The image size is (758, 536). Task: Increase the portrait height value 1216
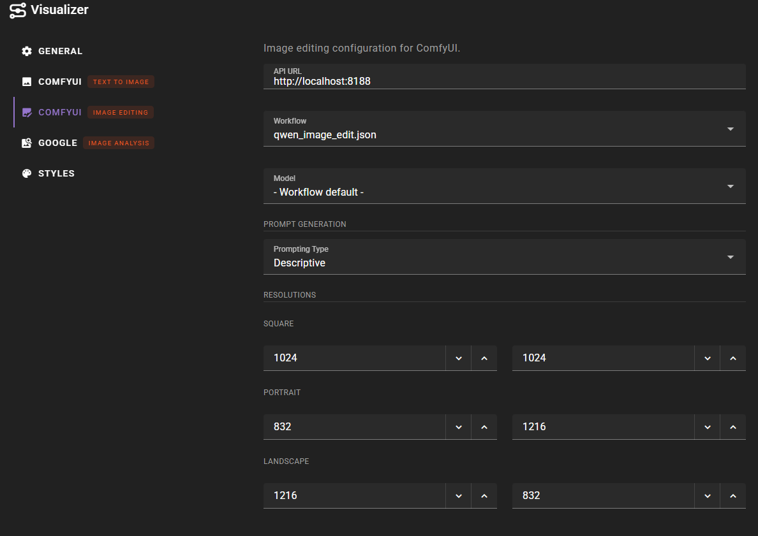tap(732, 426)
